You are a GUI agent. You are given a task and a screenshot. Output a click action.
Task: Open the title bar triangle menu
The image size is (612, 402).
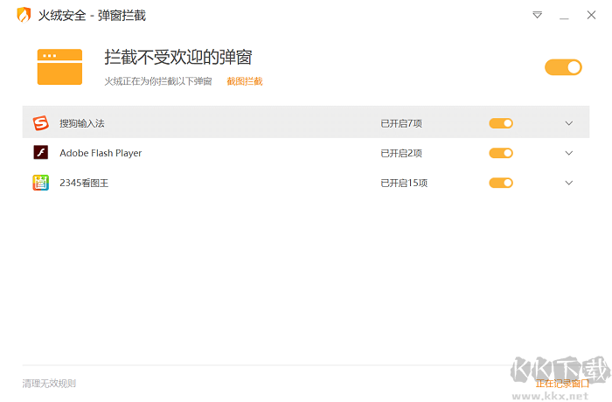(x=537, y=15)
